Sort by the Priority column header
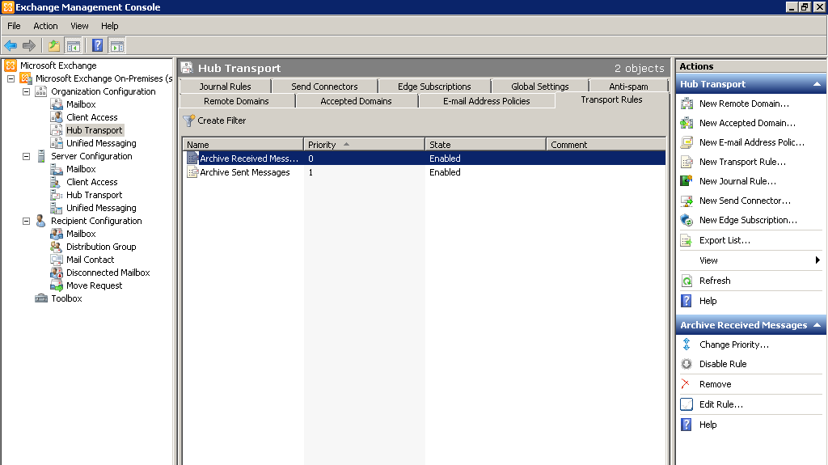 365,145
